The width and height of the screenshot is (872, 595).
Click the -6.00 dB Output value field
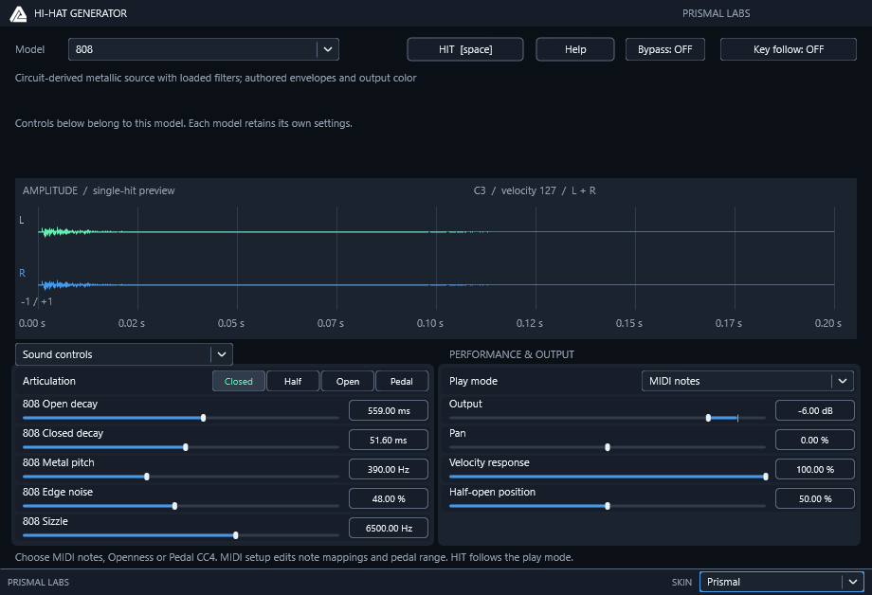point(815,411)
